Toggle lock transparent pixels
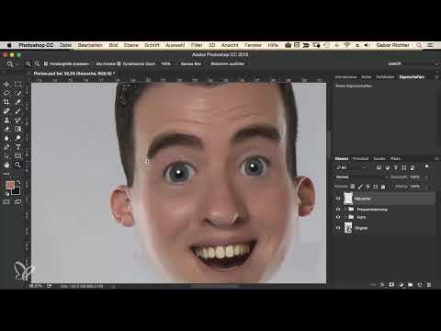The height and width of the screenshot is (331, 441). pyautogui.click(x=353, y=187)
